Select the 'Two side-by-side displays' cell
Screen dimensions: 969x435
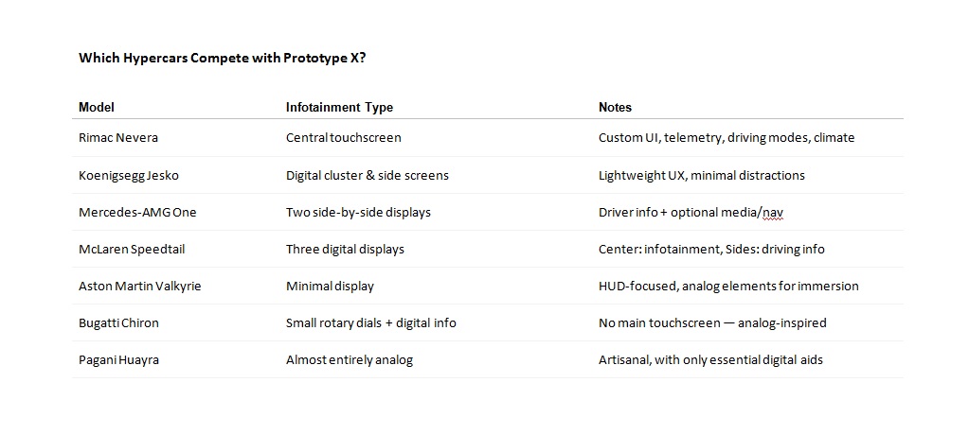click(x=358, y=212)
